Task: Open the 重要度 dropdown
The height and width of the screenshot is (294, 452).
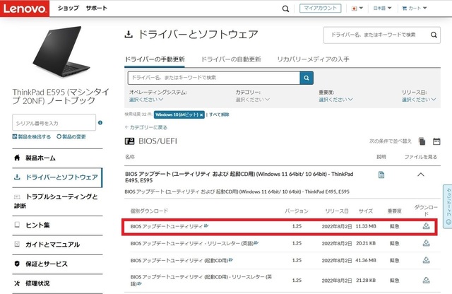Action: [x=335, y=100]
